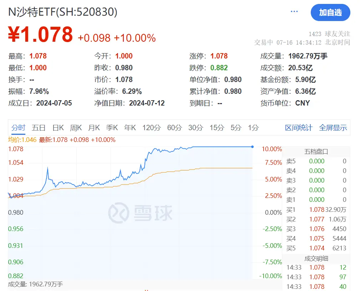Click the latest 14:33 trade record row
Screen dimensions: 360x291
pyautogui.click(x=317, y=267)
